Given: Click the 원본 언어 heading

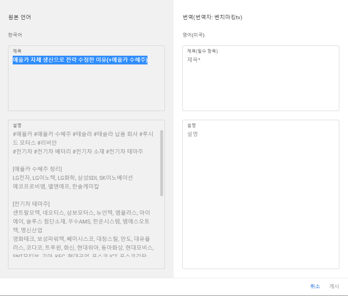Looking at the screenshot, I should (x=20, y=17).
